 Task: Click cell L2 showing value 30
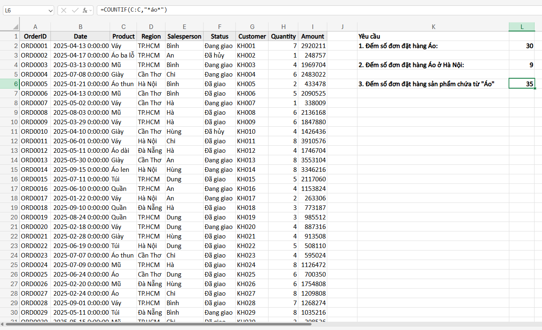pos(522,46)
